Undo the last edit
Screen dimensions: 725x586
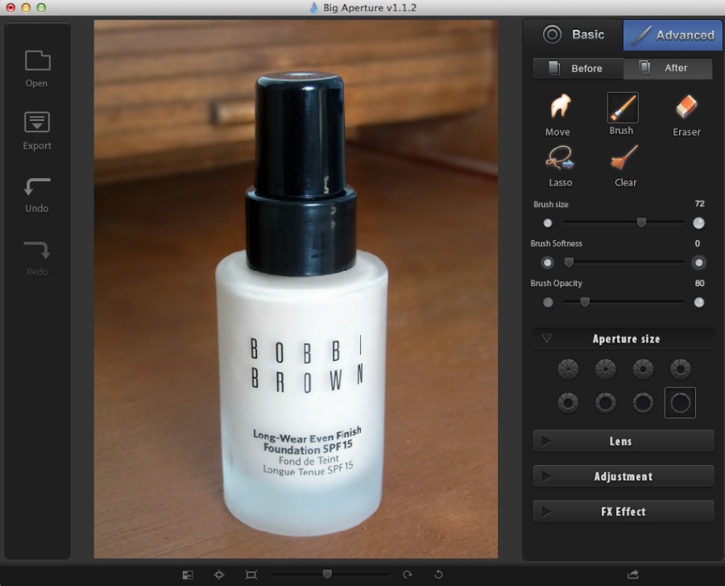tap(37, 195)
